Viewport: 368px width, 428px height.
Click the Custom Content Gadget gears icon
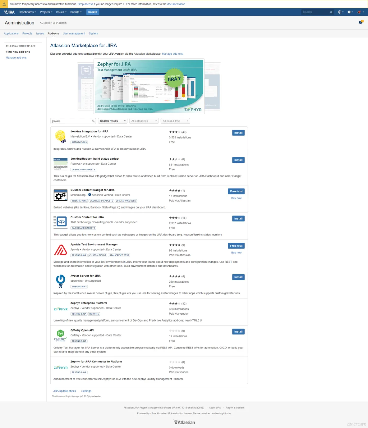pos(60,195)
